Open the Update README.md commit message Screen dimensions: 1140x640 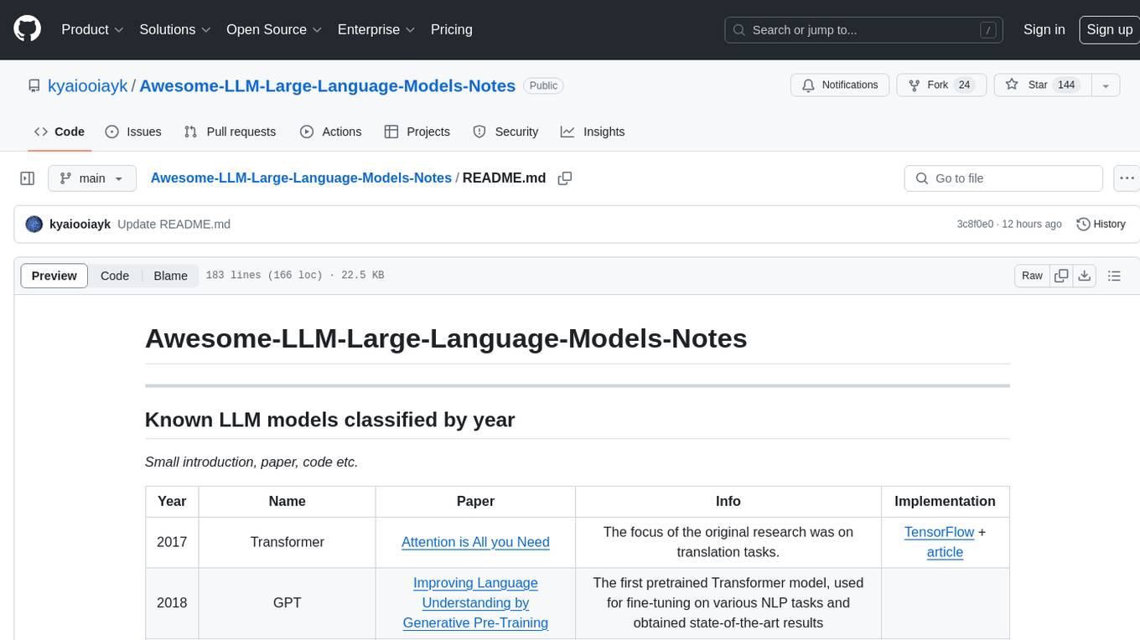coord(174,225)
